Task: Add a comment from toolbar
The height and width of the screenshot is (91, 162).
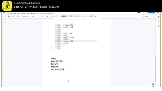Action: [x=63, y=16]
